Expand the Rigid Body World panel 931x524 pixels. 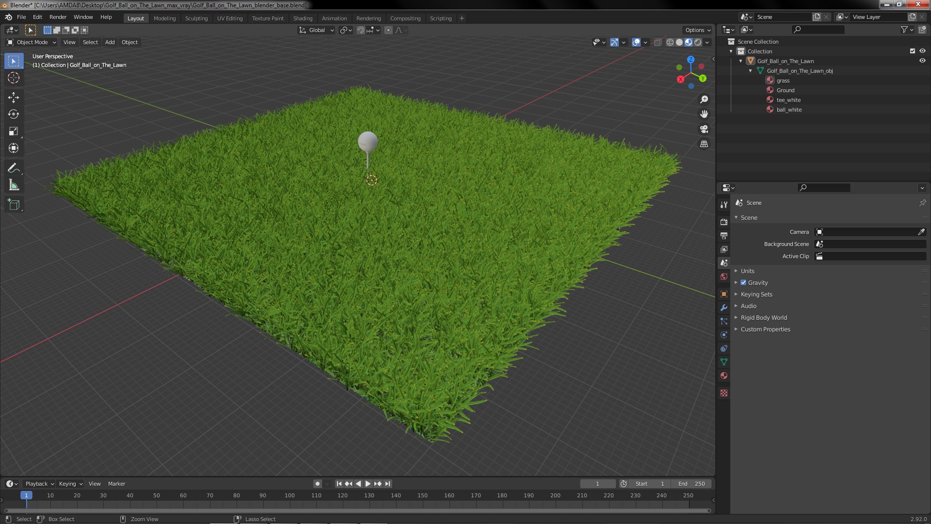[x=763, y=317]
